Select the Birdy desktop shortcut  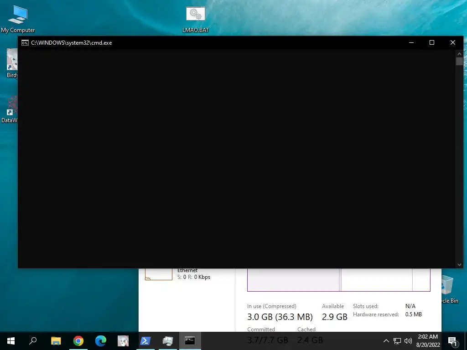[x=12, y=63]
